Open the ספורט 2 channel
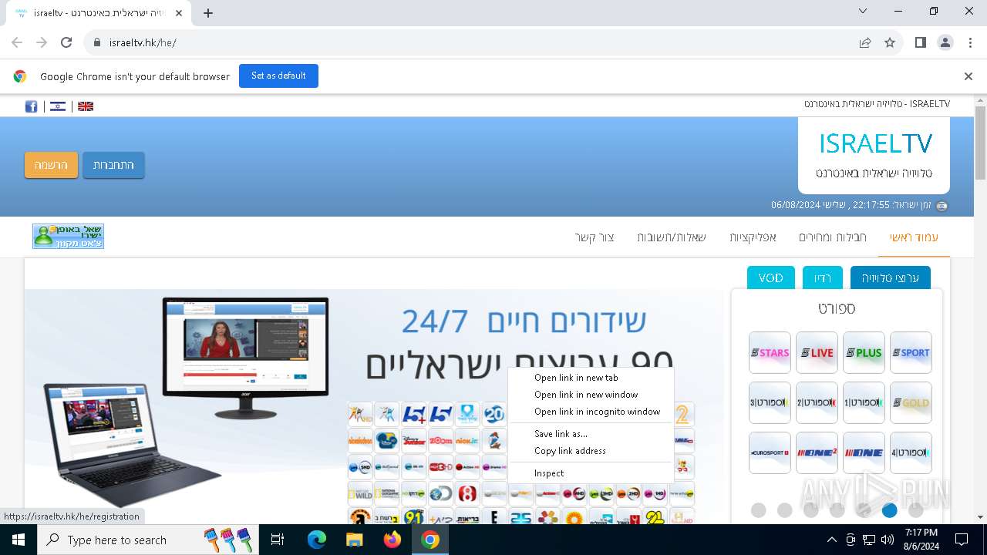987x555 pixels. pos(817,402)
